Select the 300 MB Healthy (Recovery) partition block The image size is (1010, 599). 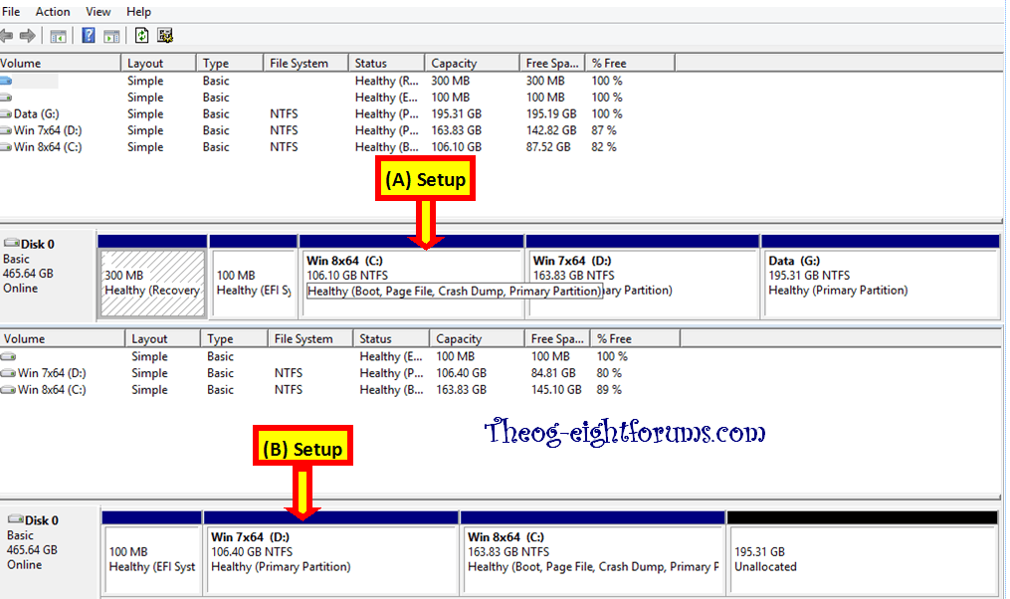pyautogui.click(x=152, y=283)
